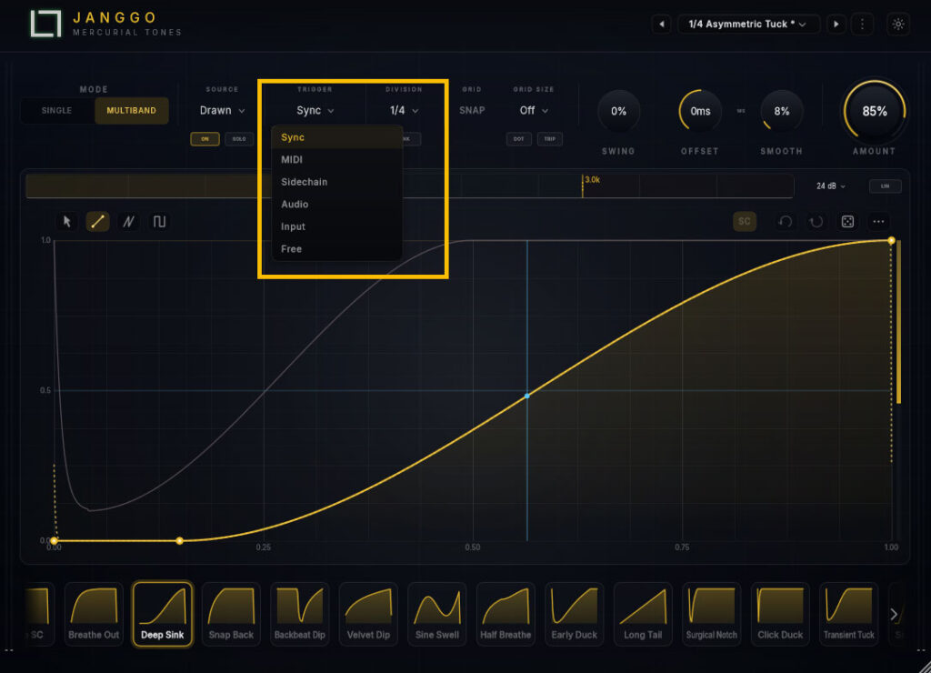Open the Division 1/4 dropdown
The image size is (931, 673).
click(404, 110)
